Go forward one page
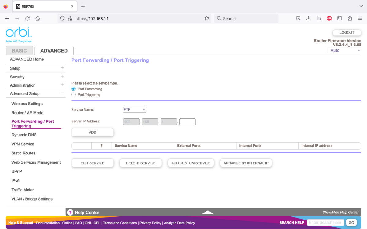367x229 pixels. pos(17,18)
